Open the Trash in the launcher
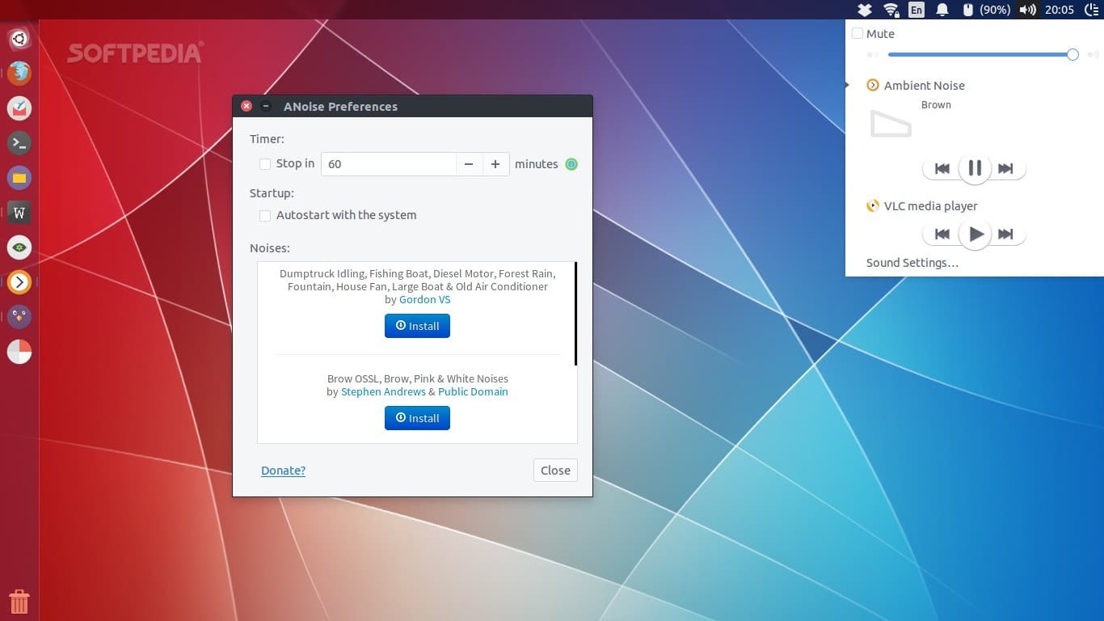Screen dimensions: 1104x621 pyautogui.click(x=19, y=602)
